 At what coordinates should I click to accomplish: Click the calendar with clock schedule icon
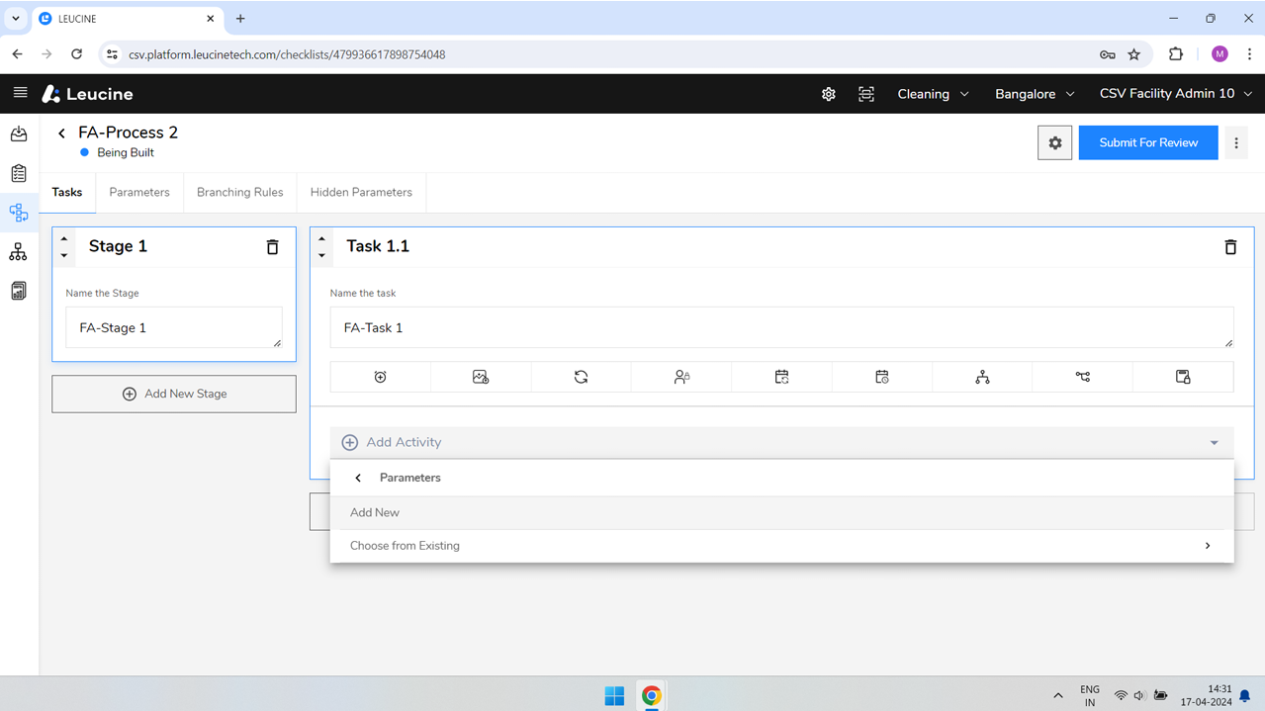pos(882,377)
